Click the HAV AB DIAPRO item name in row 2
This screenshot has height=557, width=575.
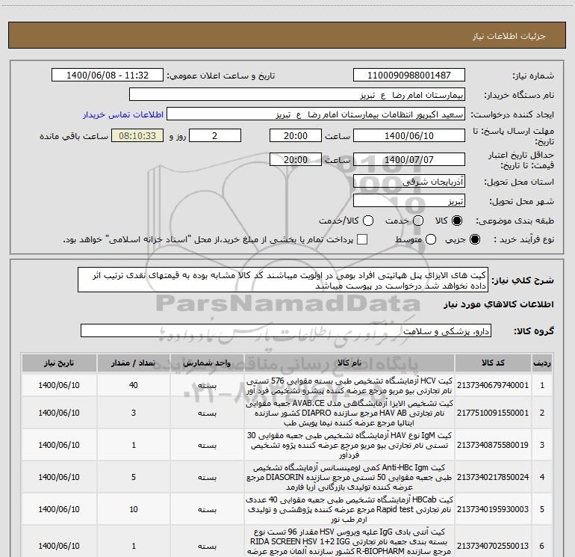[349, 413]
